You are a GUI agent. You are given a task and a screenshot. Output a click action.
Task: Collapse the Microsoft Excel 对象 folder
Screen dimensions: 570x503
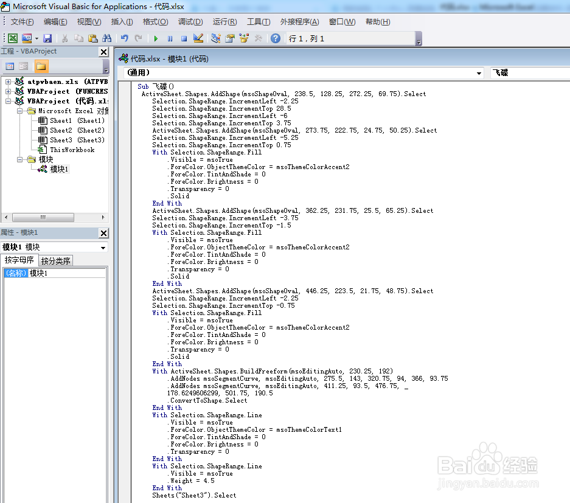pyautogui.click(x=19, y=111)
